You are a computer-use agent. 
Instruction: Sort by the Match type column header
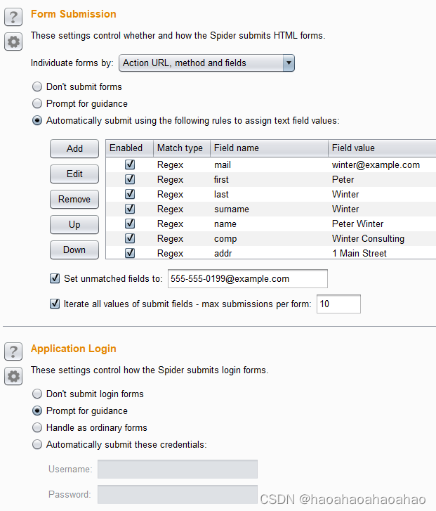tap(182, 148)
